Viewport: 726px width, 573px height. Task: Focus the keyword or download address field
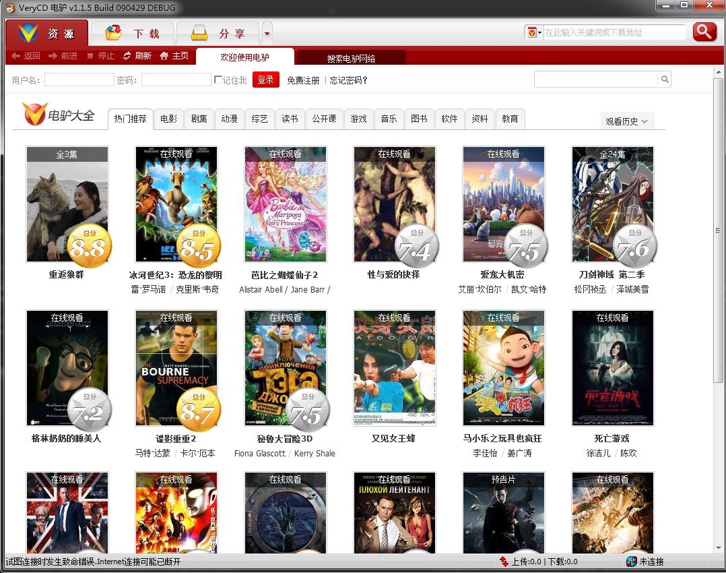[x=614, y=32]
